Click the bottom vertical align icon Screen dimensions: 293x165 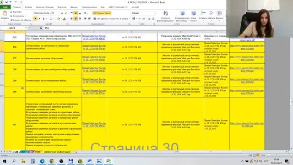(80, 13)
